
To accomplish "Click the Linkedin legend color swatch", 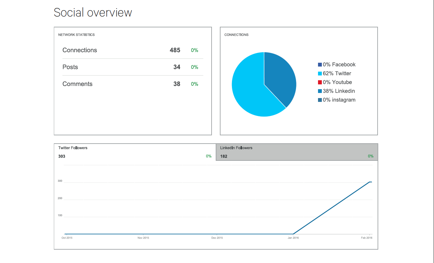I will click(x=320, y=91).
